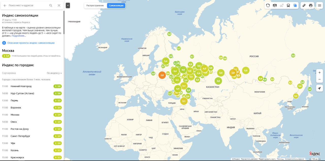Open the panoramas map-book icon
325x161 pixels.
click(275, 5)
